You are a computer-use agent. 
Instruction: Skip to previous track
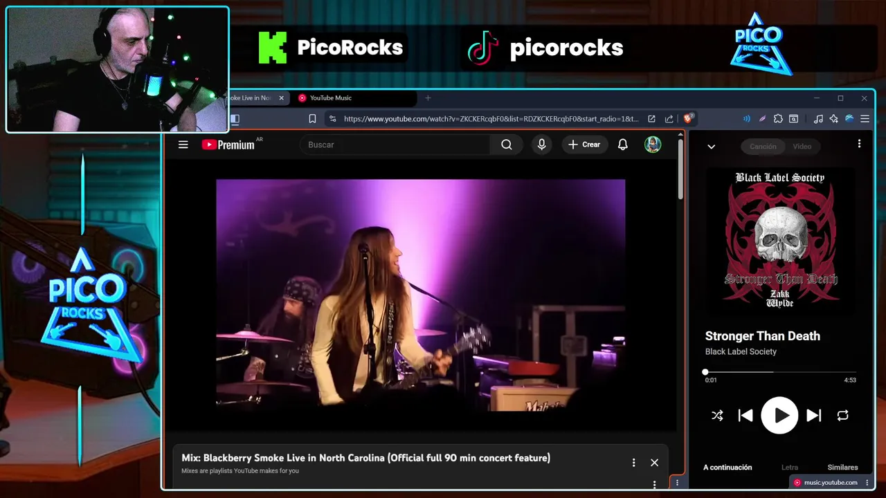click(x=745, y=416)
